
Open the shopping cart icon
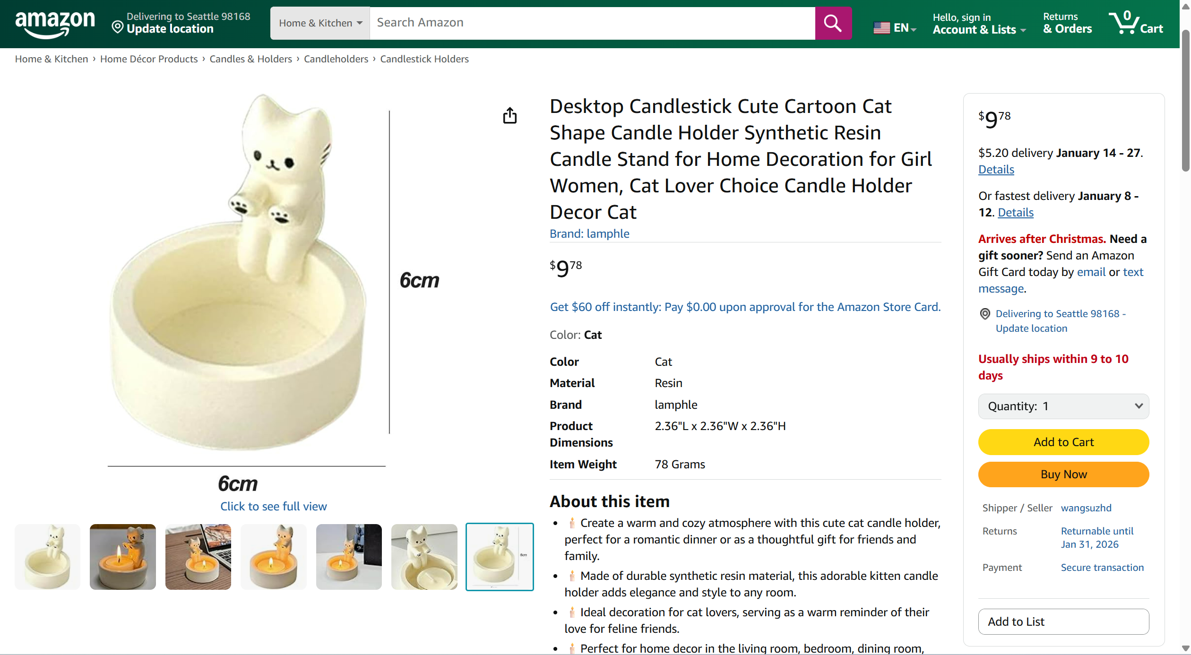(1136, 23)
